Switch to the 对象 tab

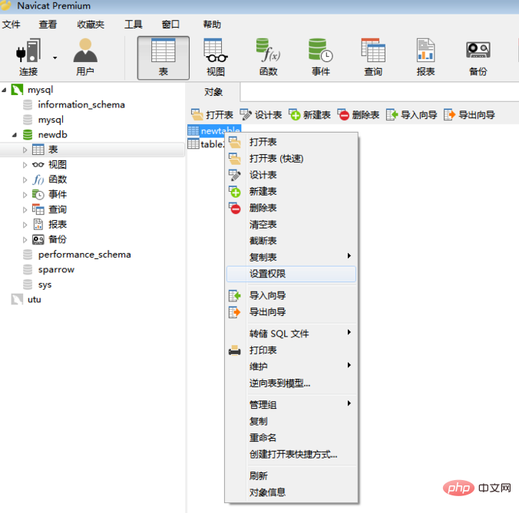213,92
